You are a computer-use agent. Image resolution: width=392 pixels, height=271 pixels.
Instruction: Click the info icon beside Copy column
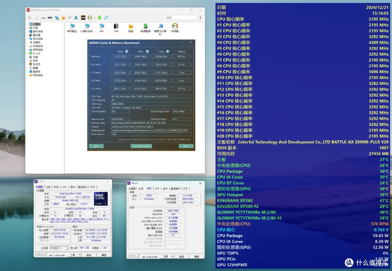[x=168, y=51]
